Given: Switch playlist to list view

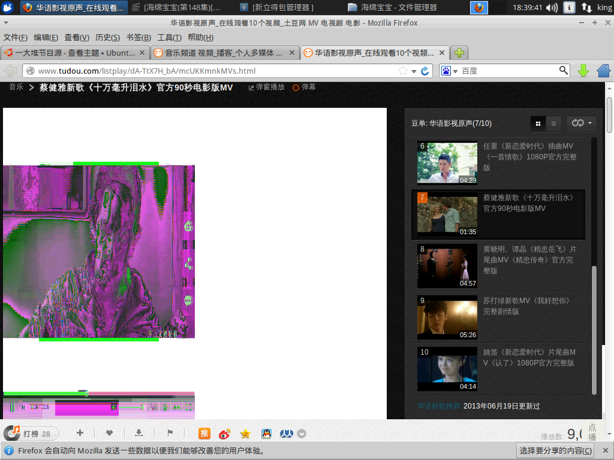Looking at the screenshot, I should (x=553, y=123).
